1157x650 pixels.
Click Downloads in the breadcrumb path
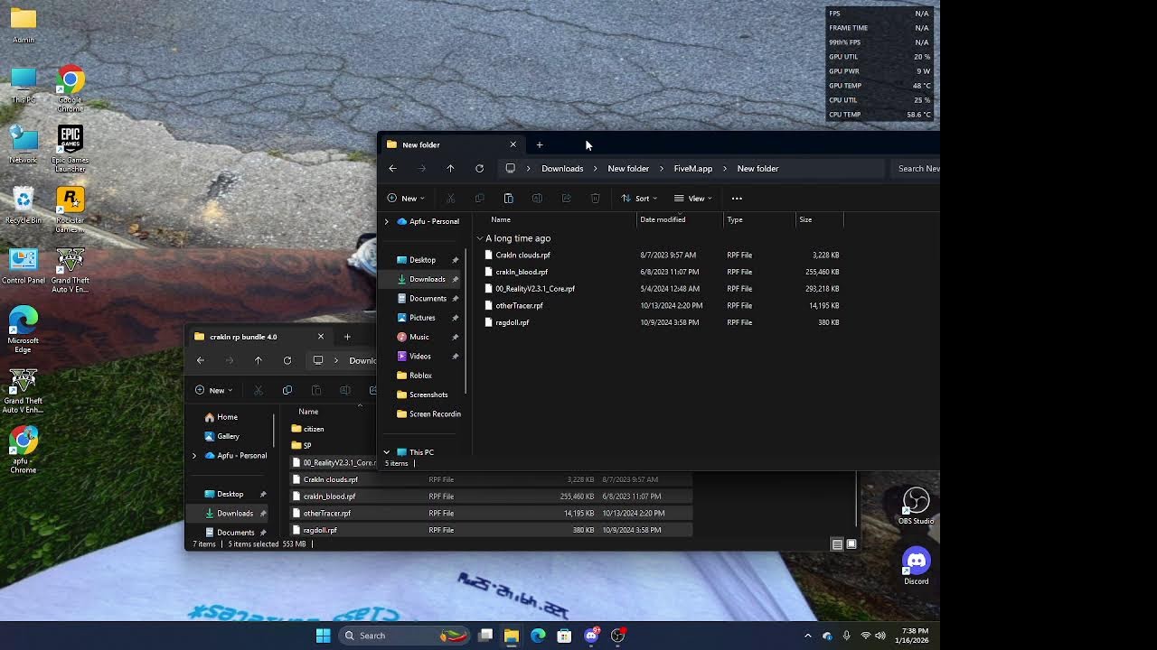(562, 169)
